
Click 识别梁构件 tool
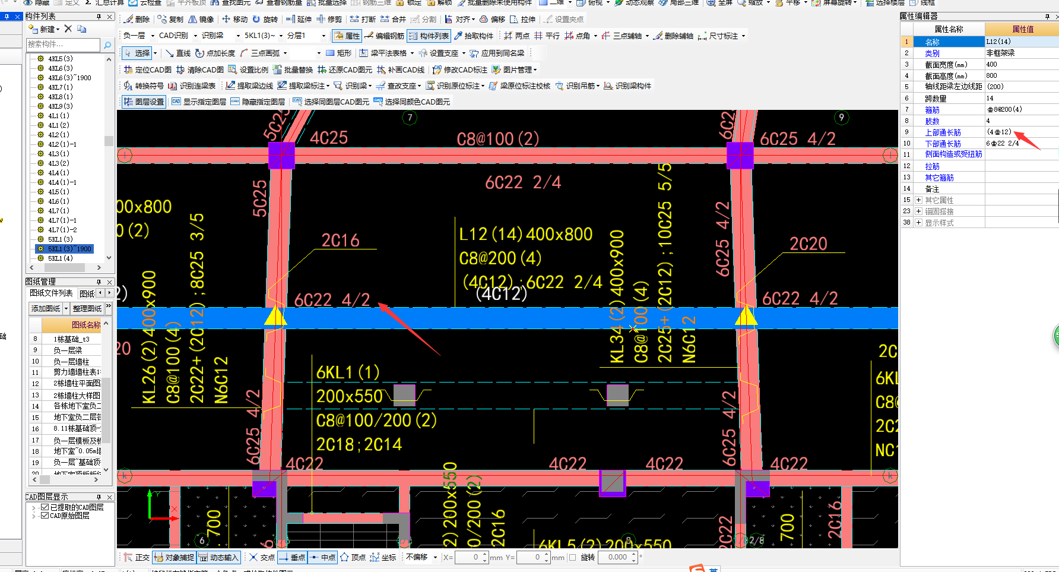(627, 86)
